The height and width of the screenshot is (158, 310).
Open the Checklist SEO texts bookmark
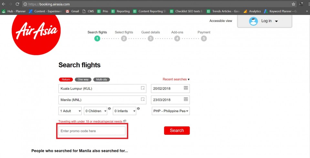click(x=186, y=11)
